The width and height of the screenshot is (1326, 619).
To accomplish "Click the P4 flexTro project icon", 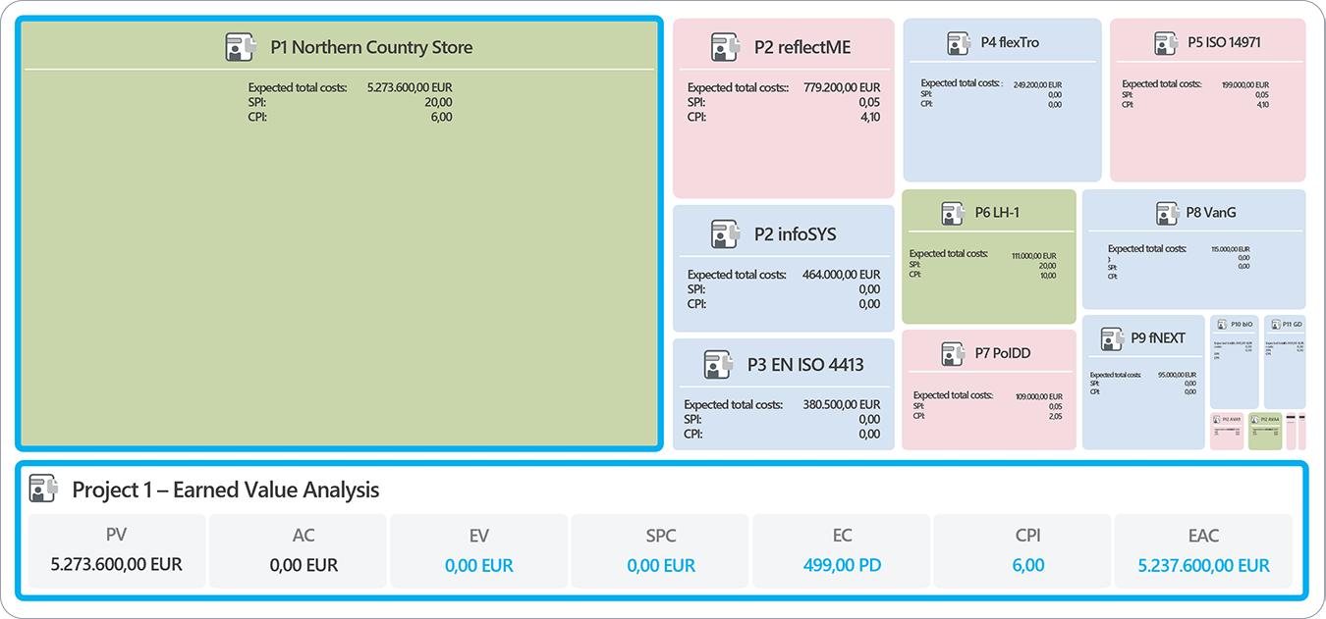I will 958,43.
